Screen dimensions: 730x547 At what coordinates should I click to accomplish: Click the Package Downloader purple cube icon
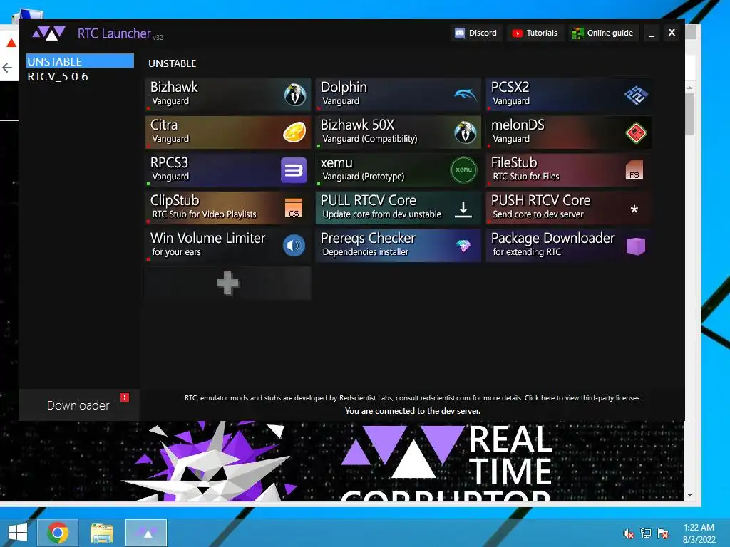(x=635, y=246)
